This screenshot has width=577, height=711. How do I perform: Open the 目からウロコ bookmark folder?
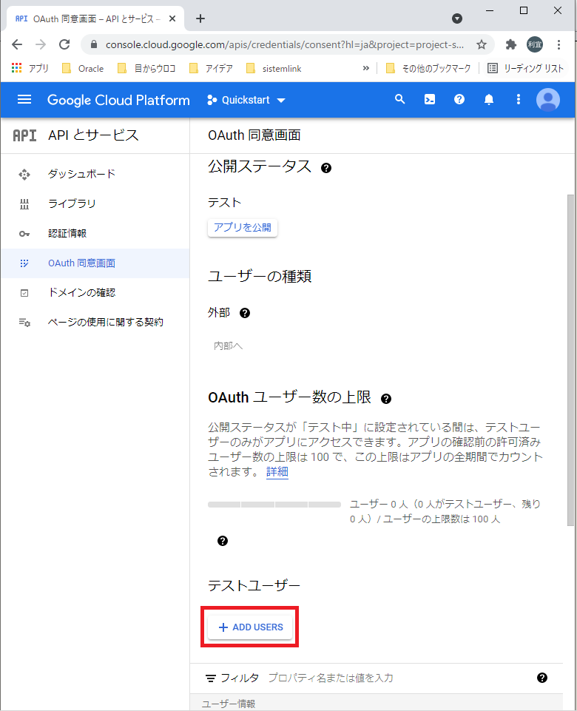146,69
